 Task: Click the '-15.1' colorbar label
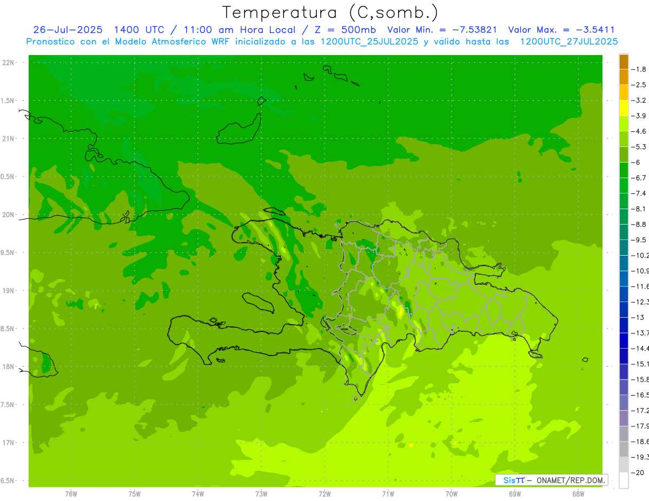click(640, 364)
